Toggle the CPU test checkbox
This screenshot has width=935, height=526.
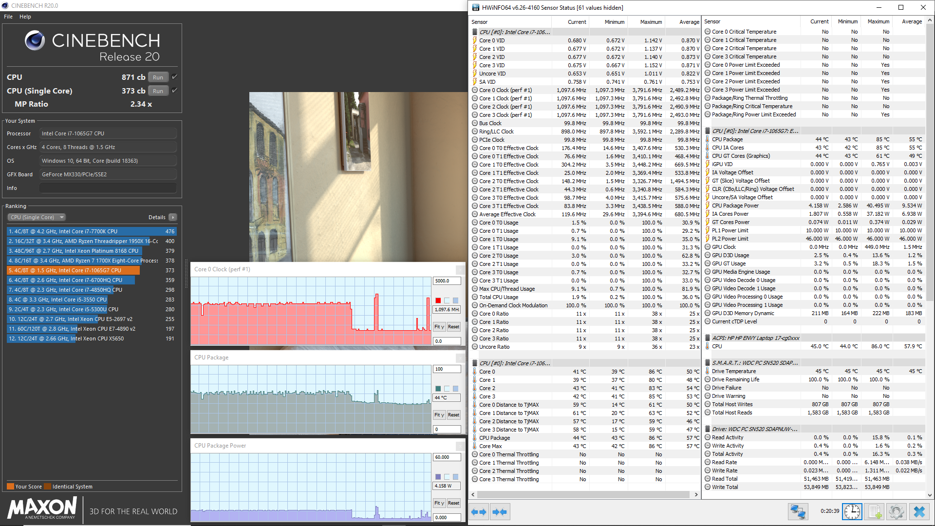click(x=175, y=77)
